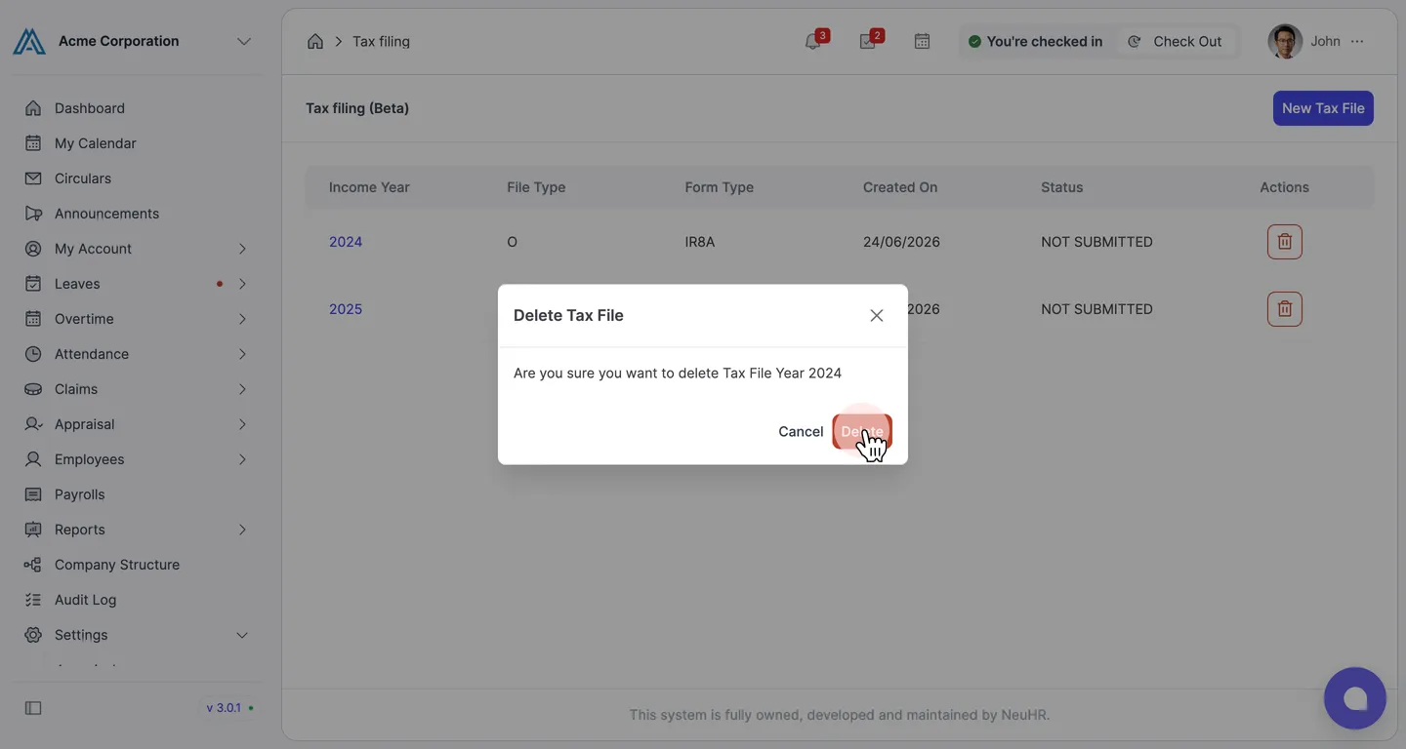This screenshot has width=1406, height=749.
Task: Click the Employees person icon
Action: click(33, 459)
